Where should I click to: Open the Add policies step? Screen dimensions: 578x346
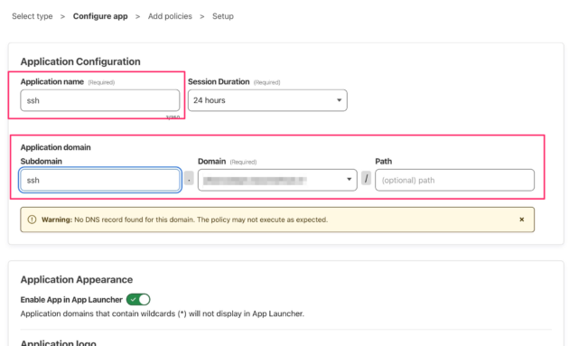170,16
